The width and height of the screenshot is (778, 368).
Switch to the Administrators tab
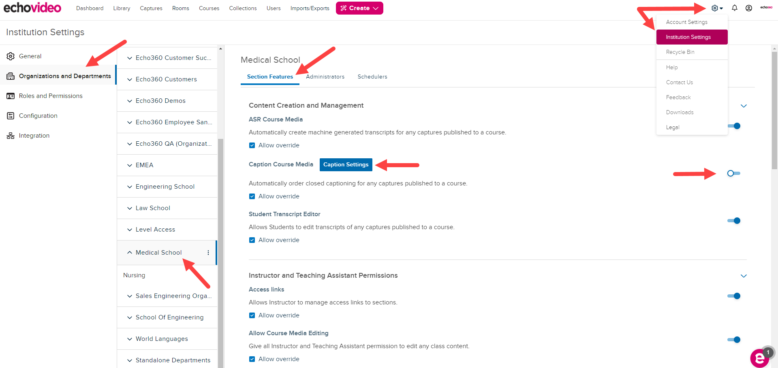[x=325, y=77]
